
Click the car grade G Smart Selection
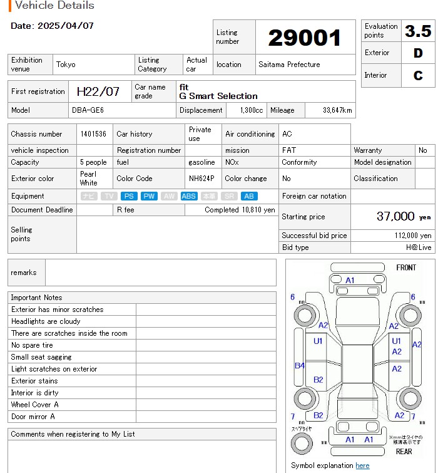[218, 96]
